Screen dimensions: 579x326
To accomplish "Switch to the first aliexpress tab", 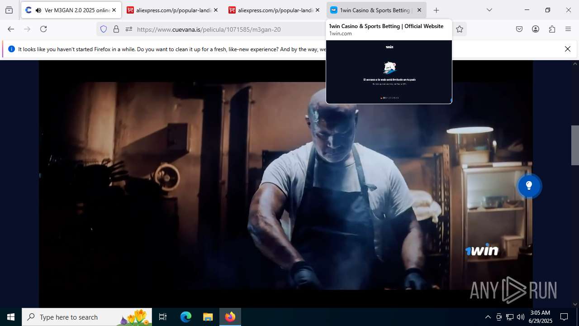I will coord(172,10).
